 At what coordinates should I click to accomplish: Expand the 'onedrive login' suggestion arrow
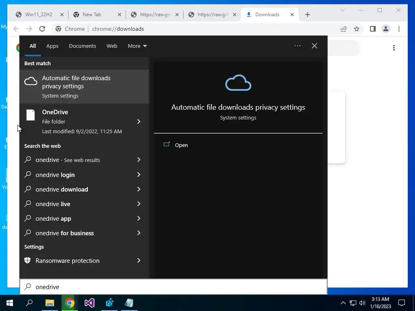point(139,175)
